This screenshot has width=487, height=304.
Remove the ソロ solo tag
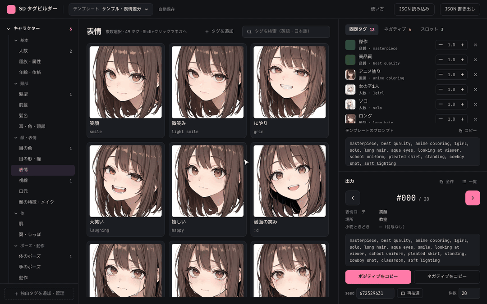tap(475, 104)
